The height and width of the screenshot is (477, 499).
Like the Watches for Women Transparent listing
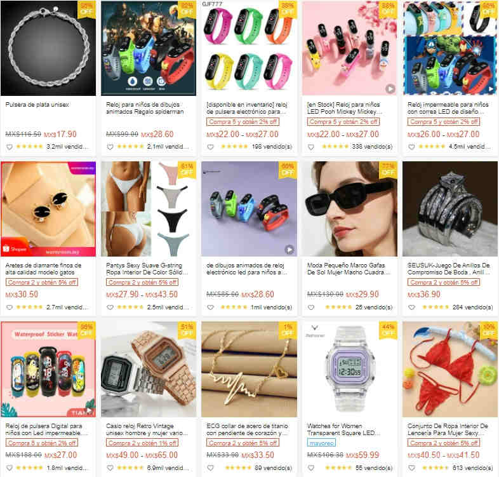(x=311, y=468)
